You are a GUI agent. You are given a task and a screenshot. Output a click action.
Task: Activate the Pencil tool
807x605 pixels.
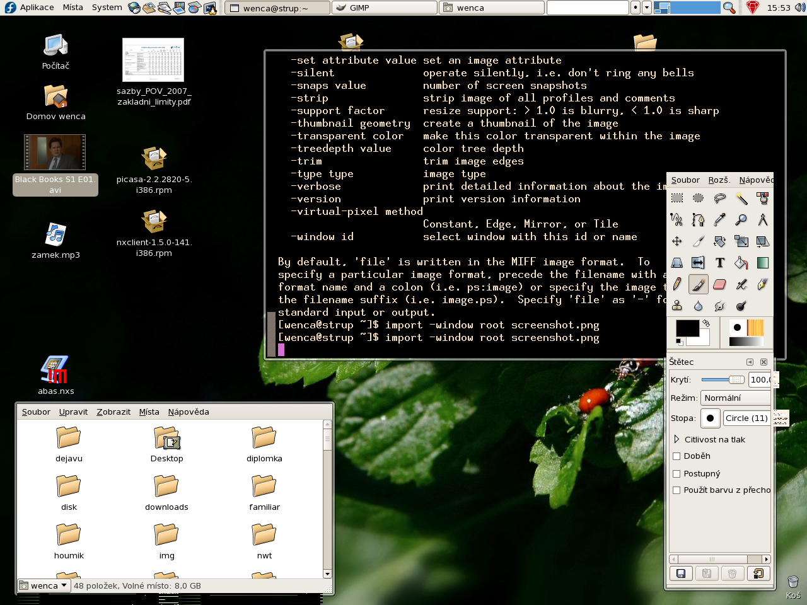[677, 284]
